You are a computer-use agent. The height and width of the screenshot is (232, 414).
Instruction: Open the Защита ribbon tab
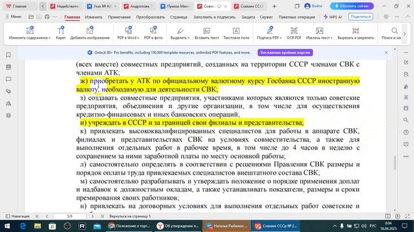click(248, 17)
